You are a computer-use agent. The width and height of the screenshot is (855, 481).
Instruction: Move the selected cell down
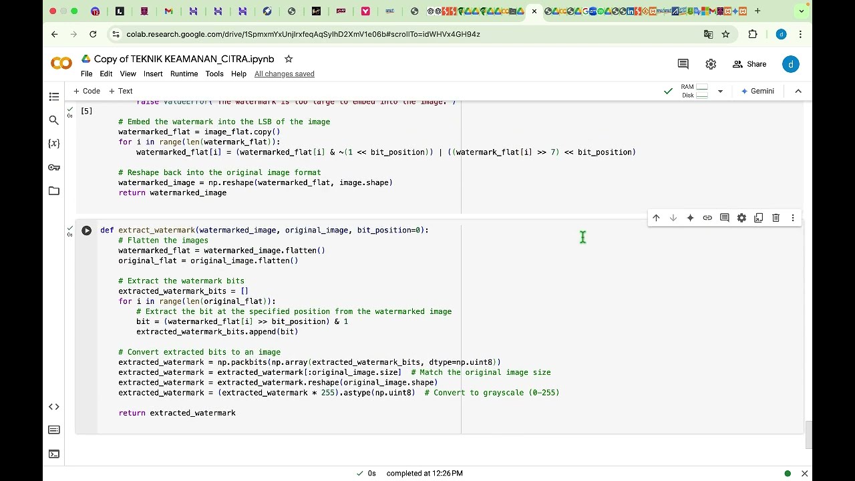[x=673, y=218]
